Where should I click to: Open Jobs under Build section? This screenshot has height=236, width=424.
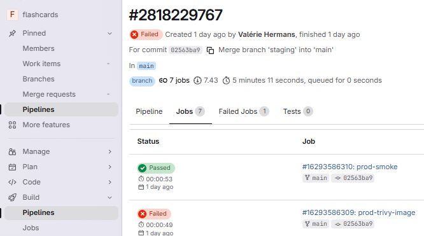(31, 228)
